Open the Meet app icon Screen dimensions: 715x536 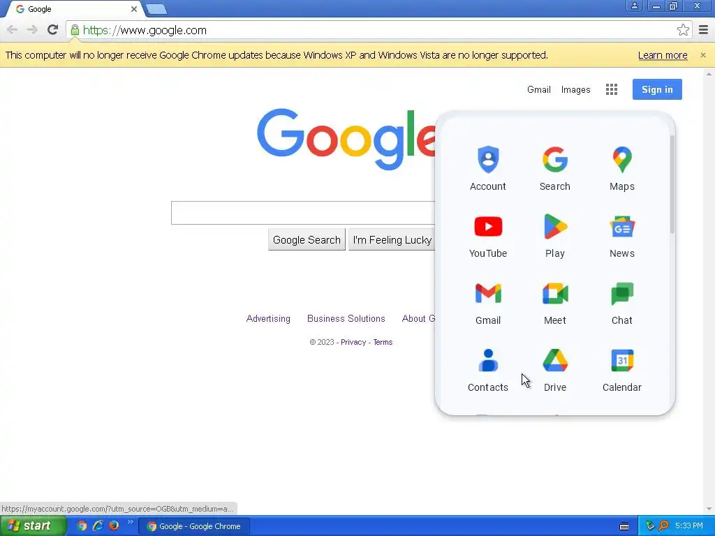[555, 302]
